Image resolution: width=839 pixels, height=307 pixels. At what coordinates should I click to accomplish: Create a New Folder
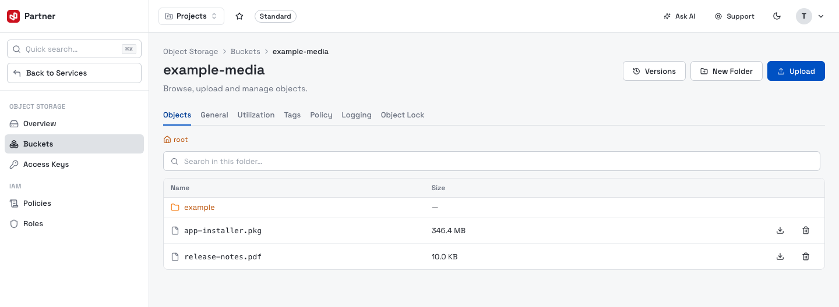tap(727, 71)
